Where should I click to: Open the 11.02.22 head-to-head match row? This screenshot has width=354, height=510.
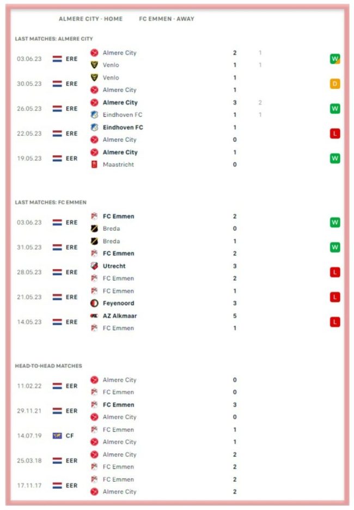tap(177, 386)
